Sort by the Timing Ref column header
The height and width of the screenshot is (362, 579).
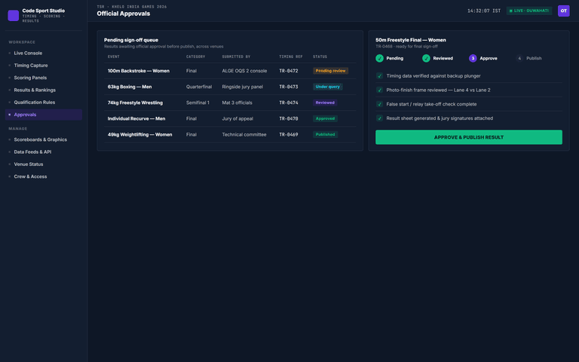pos(290,57)
